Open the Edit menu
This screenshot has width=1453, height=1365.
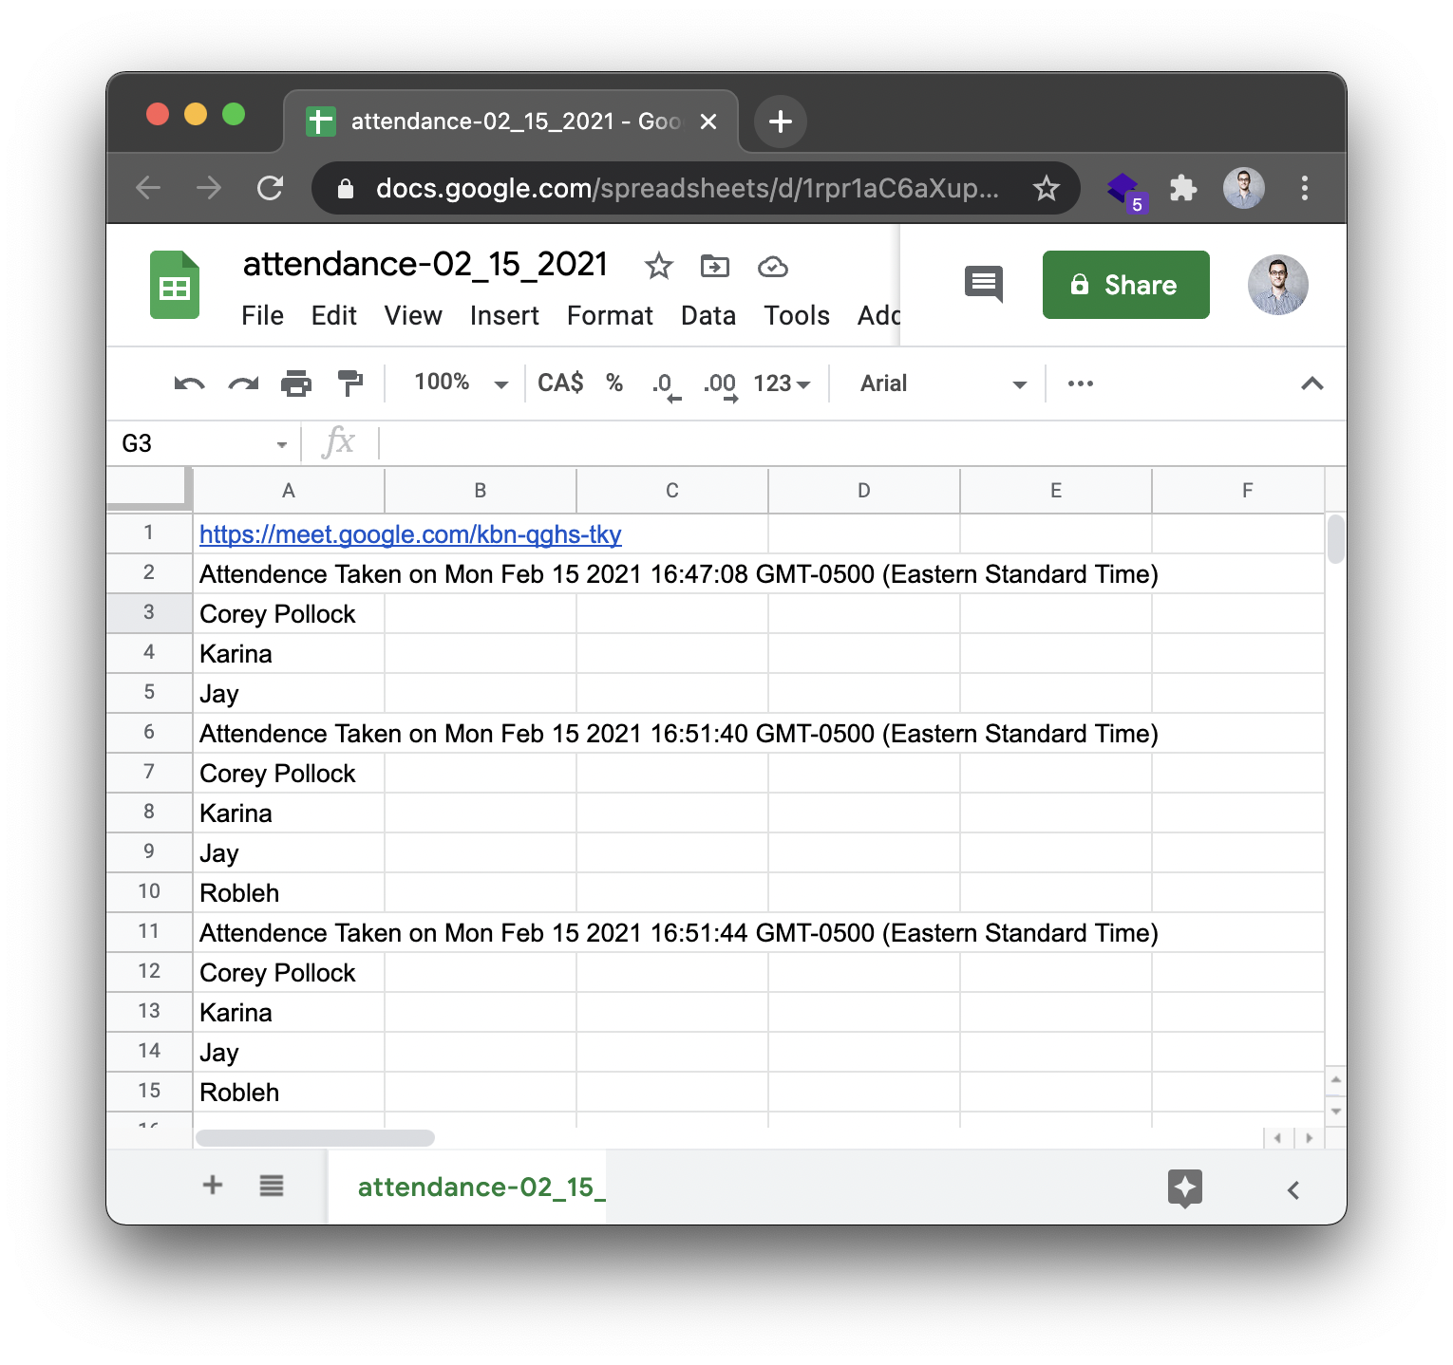tap(333, 316)
